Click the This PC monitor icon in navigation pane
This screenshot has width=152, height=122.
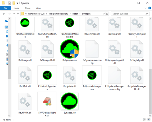[x=6, y=27]
